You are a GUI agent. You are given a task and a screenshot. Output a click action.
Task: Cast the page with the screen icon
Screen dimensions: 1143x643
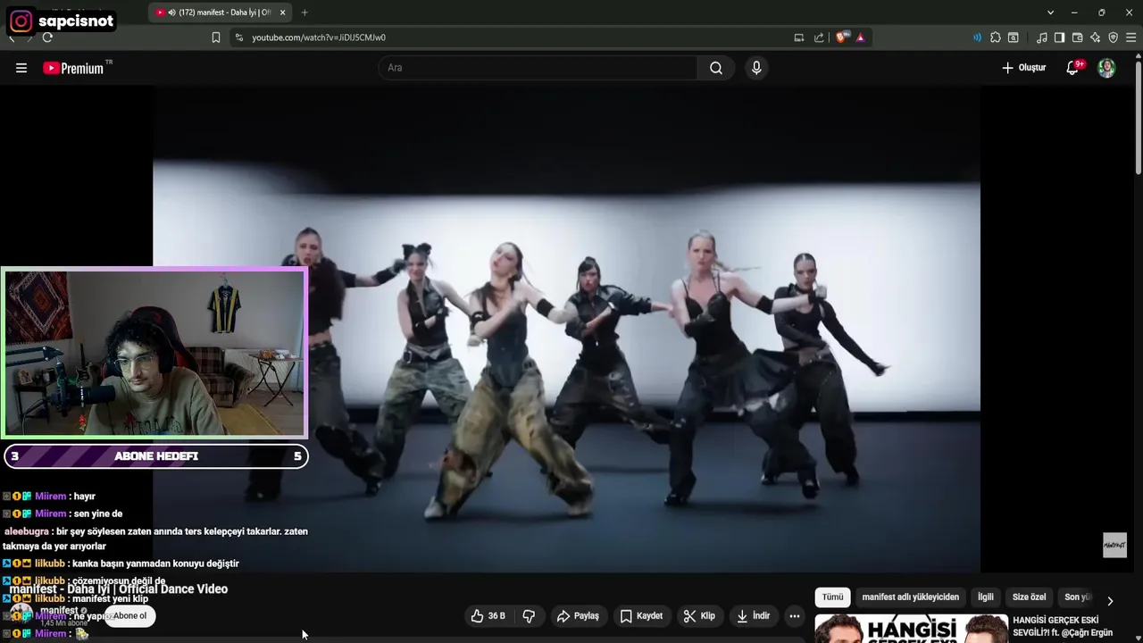click(x=799, y=38)
